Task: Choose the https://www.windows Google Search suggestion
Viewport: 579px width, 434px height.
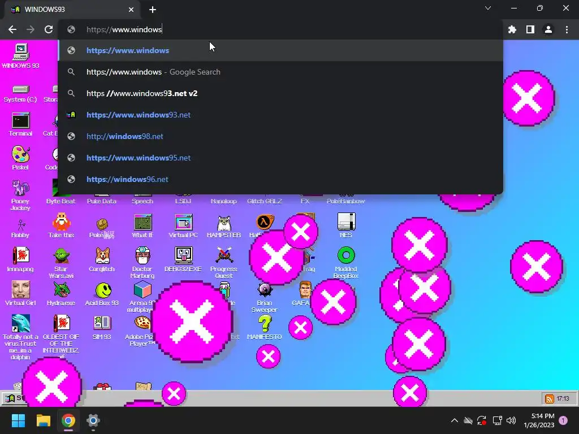Action: point(280,72)
